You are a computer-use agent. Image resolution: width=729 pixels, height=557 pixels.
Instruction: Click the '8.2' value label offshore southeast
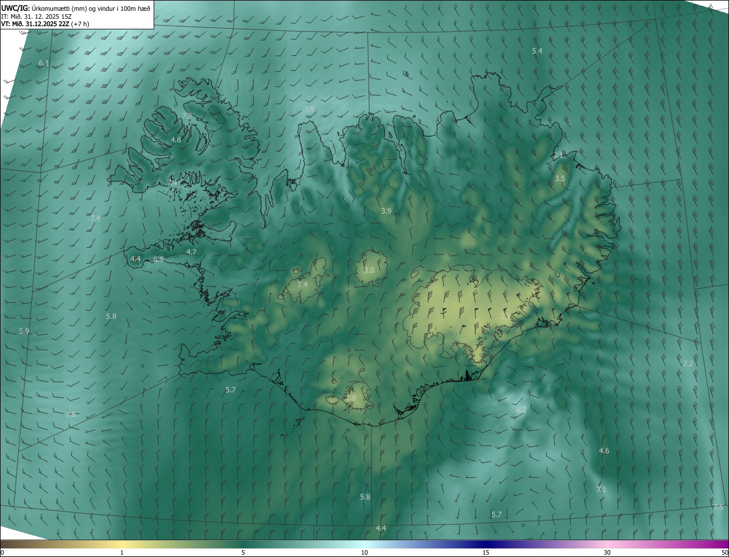521,410
